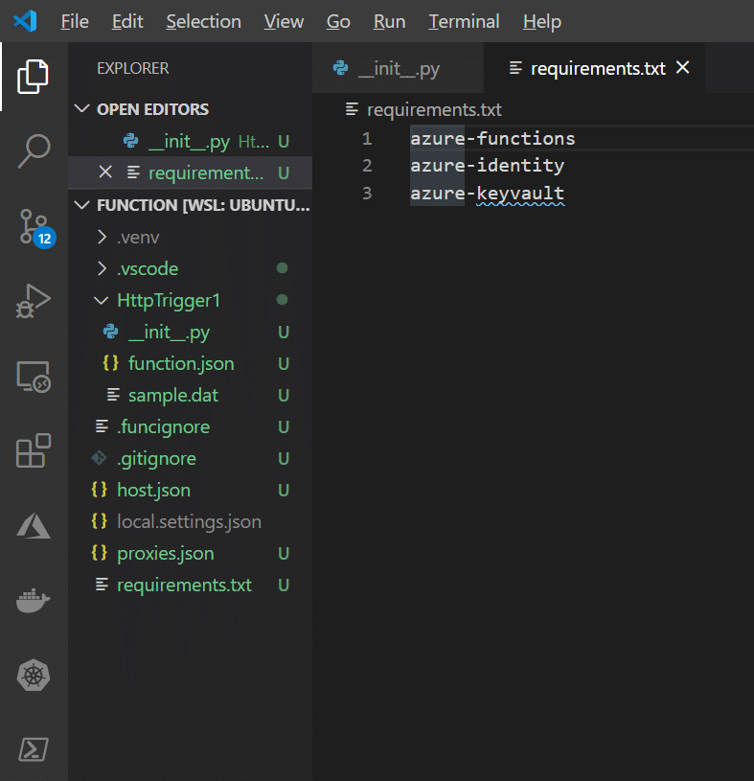
Task: Place cursor on azure-keyvault line
Action: pyautogui.click(x=487, y=193)
